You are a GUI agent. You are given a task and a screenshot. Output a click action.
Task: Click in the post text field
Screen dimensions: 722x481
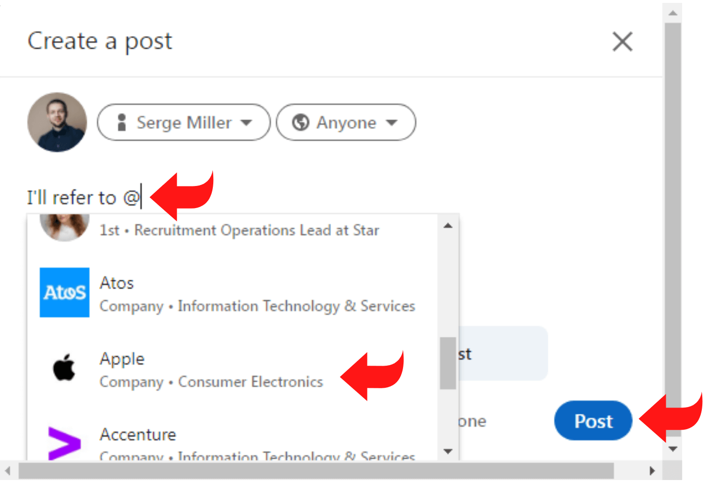336,197
